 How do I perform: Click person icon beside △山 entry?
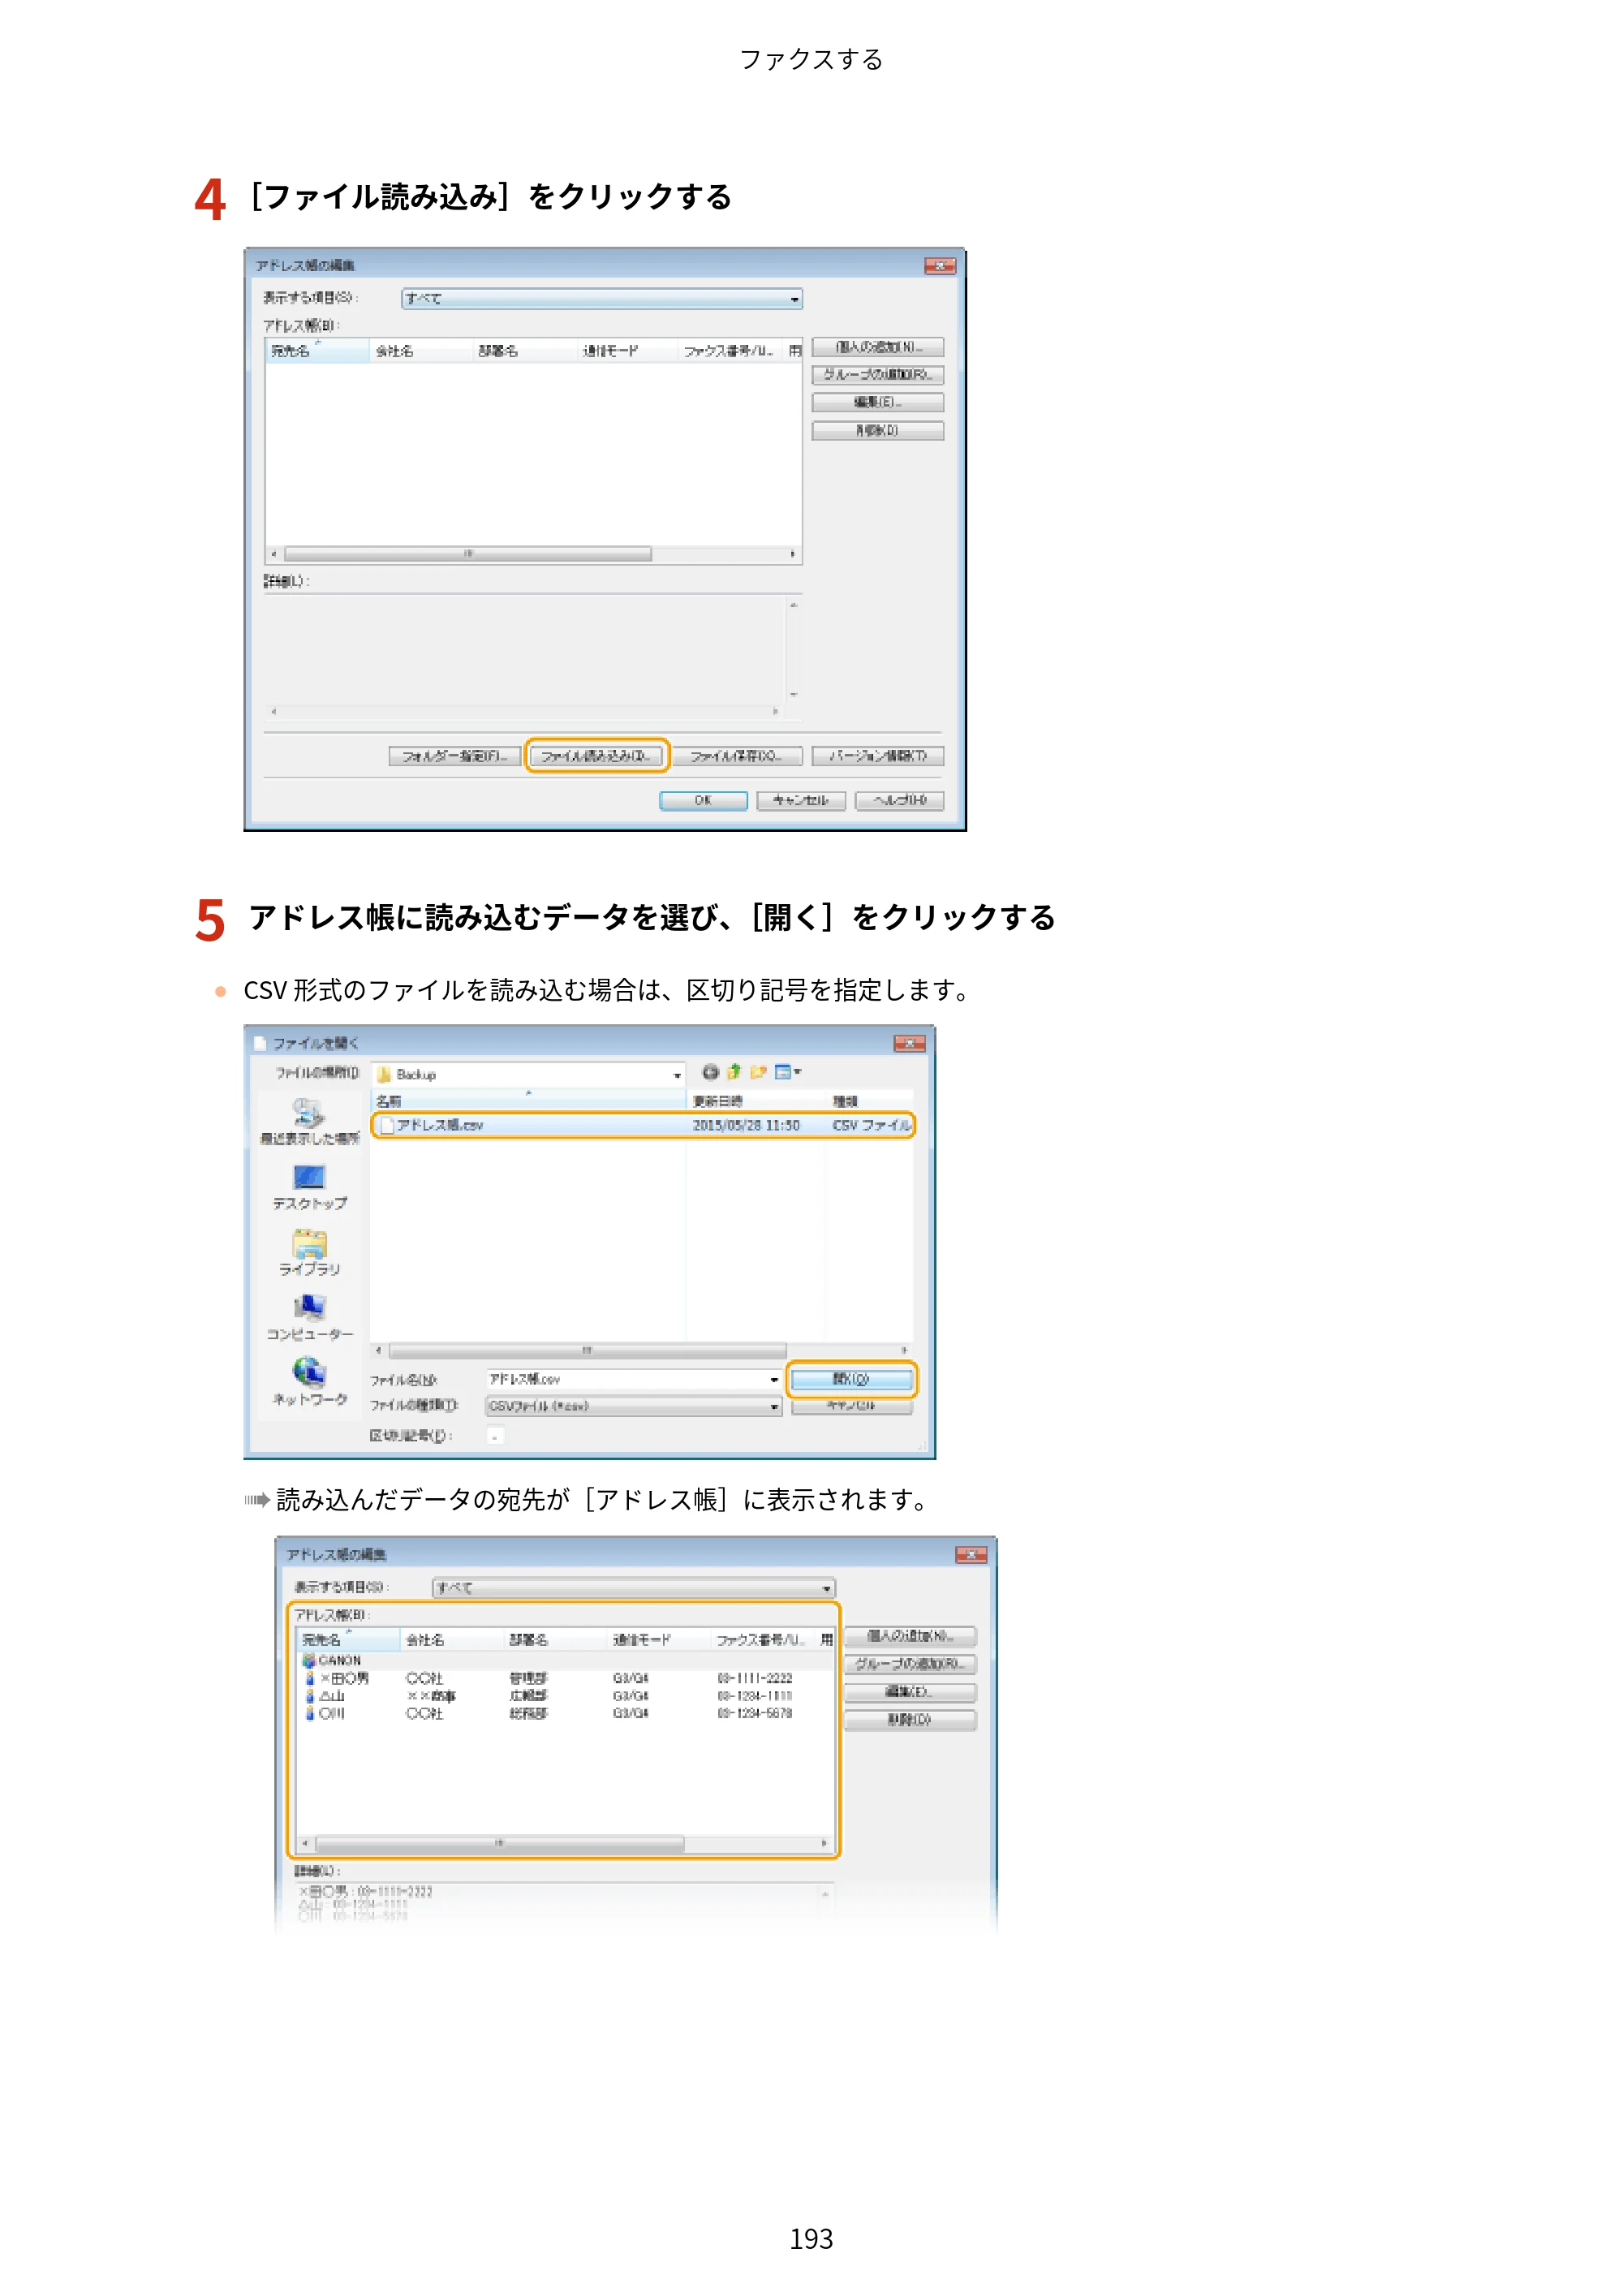310,1696
